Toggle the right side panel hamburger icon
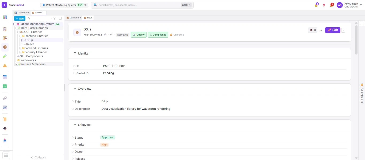Viewport: 365px width, 160px height. click(362, 23)
